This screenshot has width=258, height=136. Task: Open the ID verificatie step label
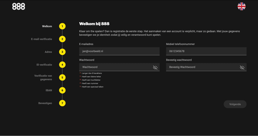[44, 65]
